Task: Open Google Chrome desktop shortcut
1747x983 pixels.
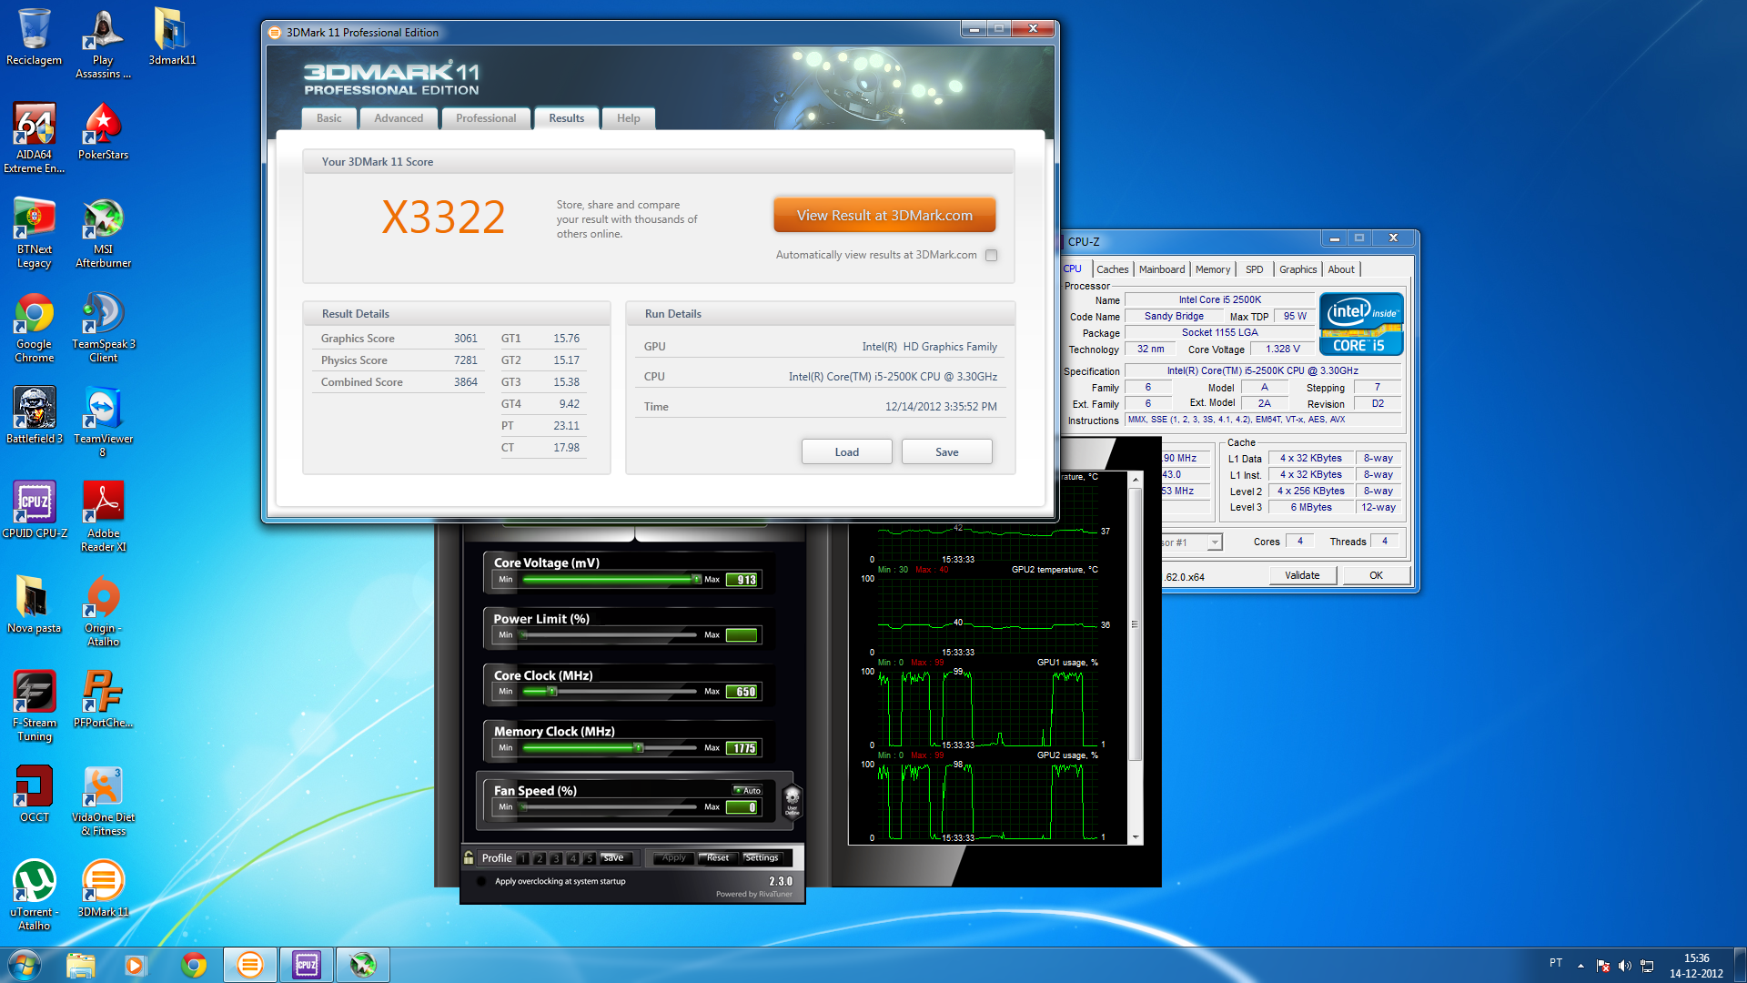Action: click(x=34, y=328)
